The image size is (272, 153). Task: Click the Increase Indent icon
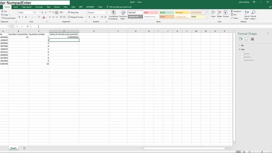[64, 17]
